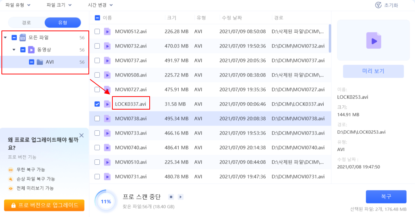Check the box for MOVI0512.avi

tap(97, 32)
